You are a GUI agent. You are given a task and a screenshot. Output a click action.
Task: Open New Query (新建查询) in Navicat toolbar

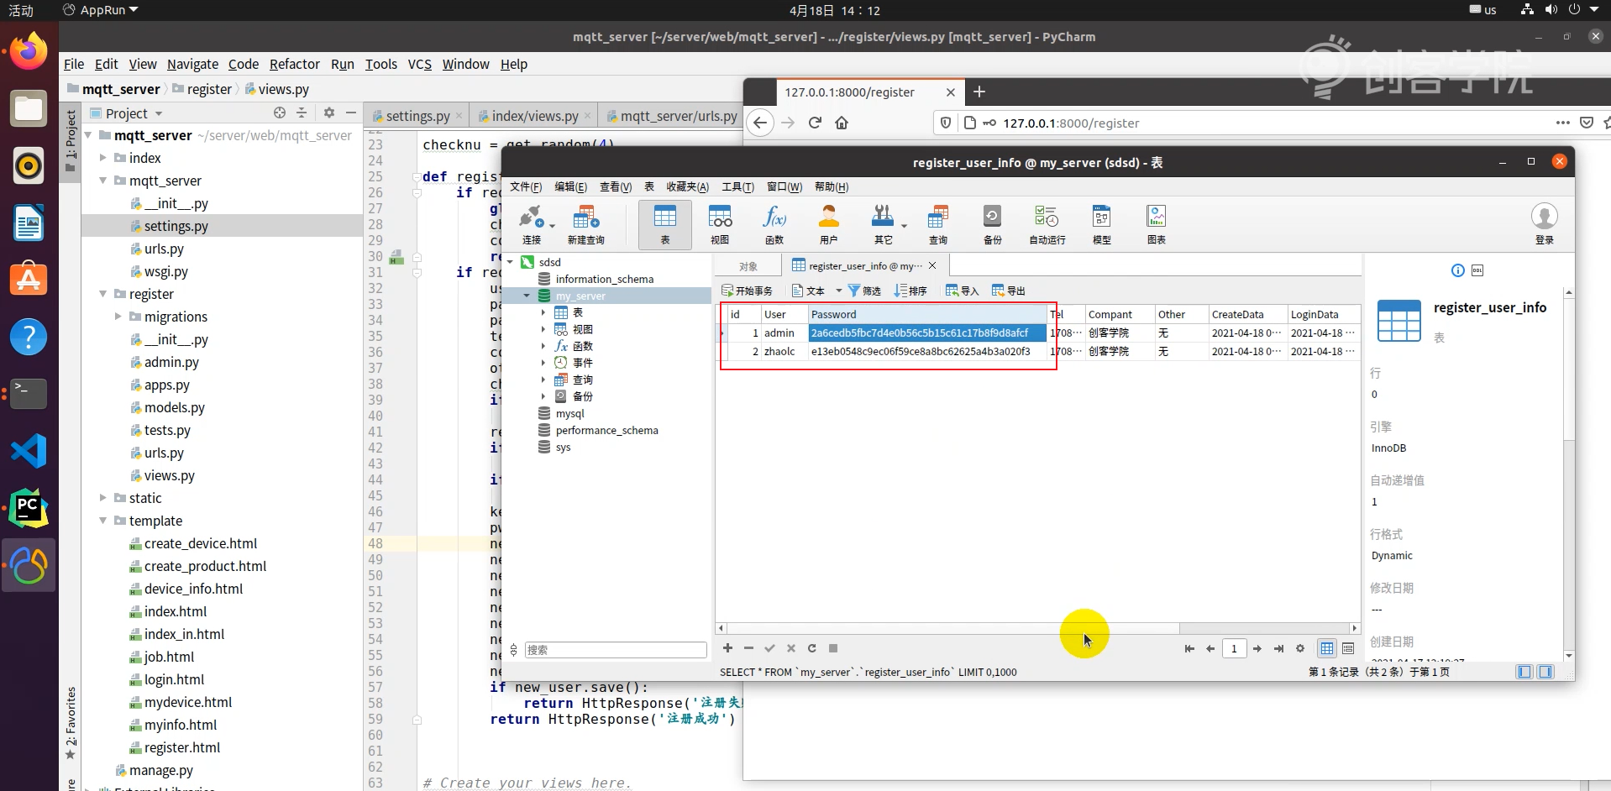tap(585, 224)
